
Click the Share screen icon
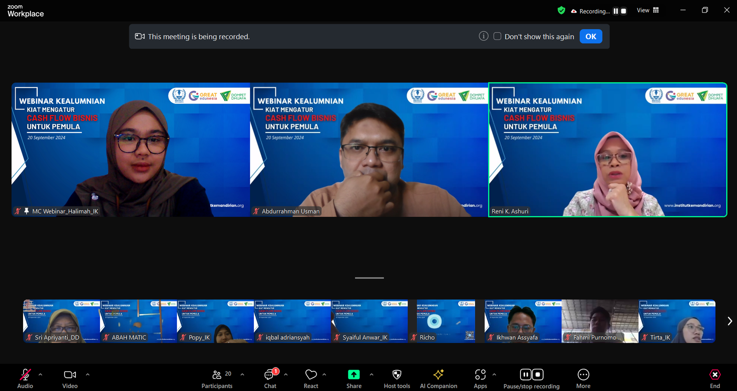tap(354, 375)
